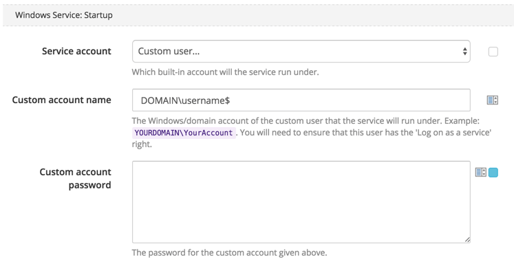514x264 pixels.
Task: Open variable binding icon for Custom account name
Action: (493, 100)
